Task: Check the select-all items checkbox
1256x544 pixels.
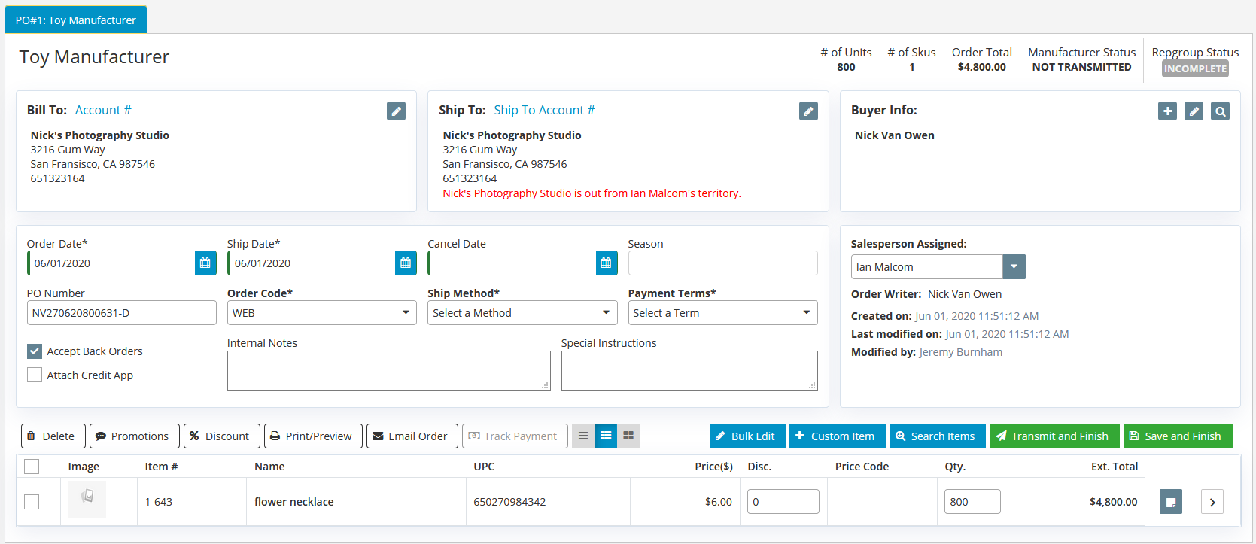Action: [x=32, y=467]
